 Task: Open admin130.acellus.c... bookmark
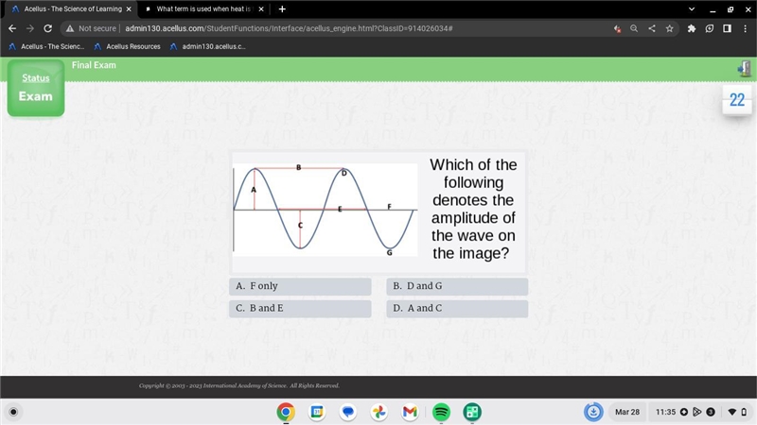tap(207, 46)
